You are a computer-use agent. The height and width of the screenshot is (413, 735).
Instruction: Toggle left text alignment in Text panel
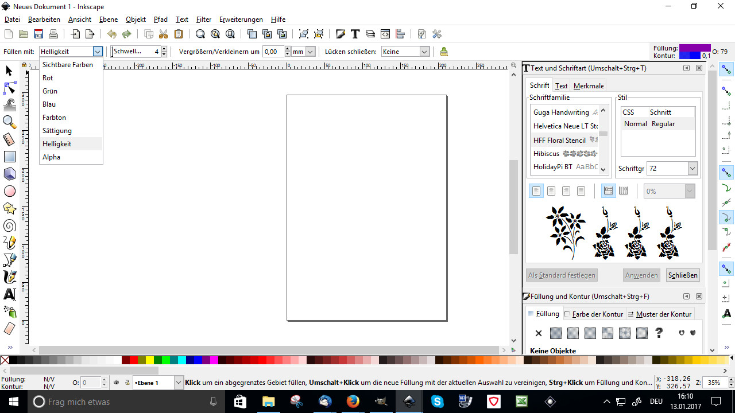pyautogui.click(x=536, y=191)
